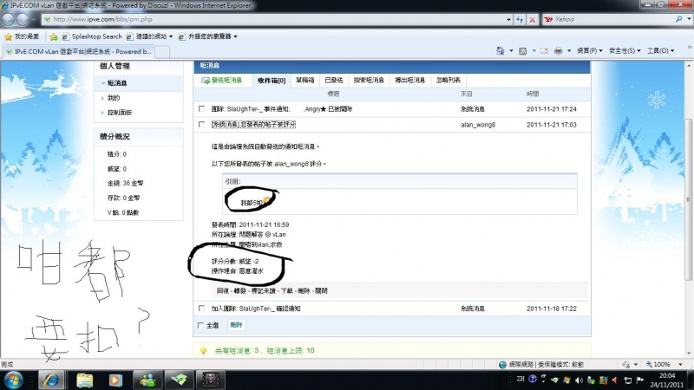
Task: Tick the checkbox for alan_wong8 message
Action: pyautogui.click(x=201, y=125)
